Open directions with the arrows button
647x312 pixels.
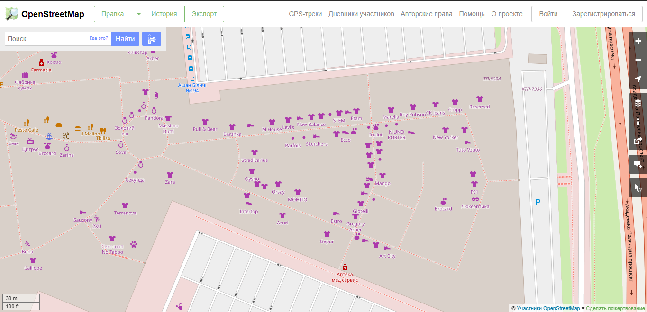152,39
